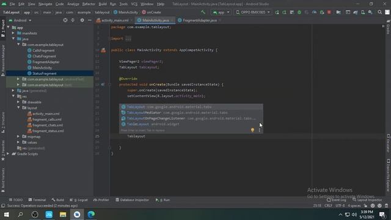391x220 pixels.
Task: Expand the drawable folder
Action: coord(18,102)
